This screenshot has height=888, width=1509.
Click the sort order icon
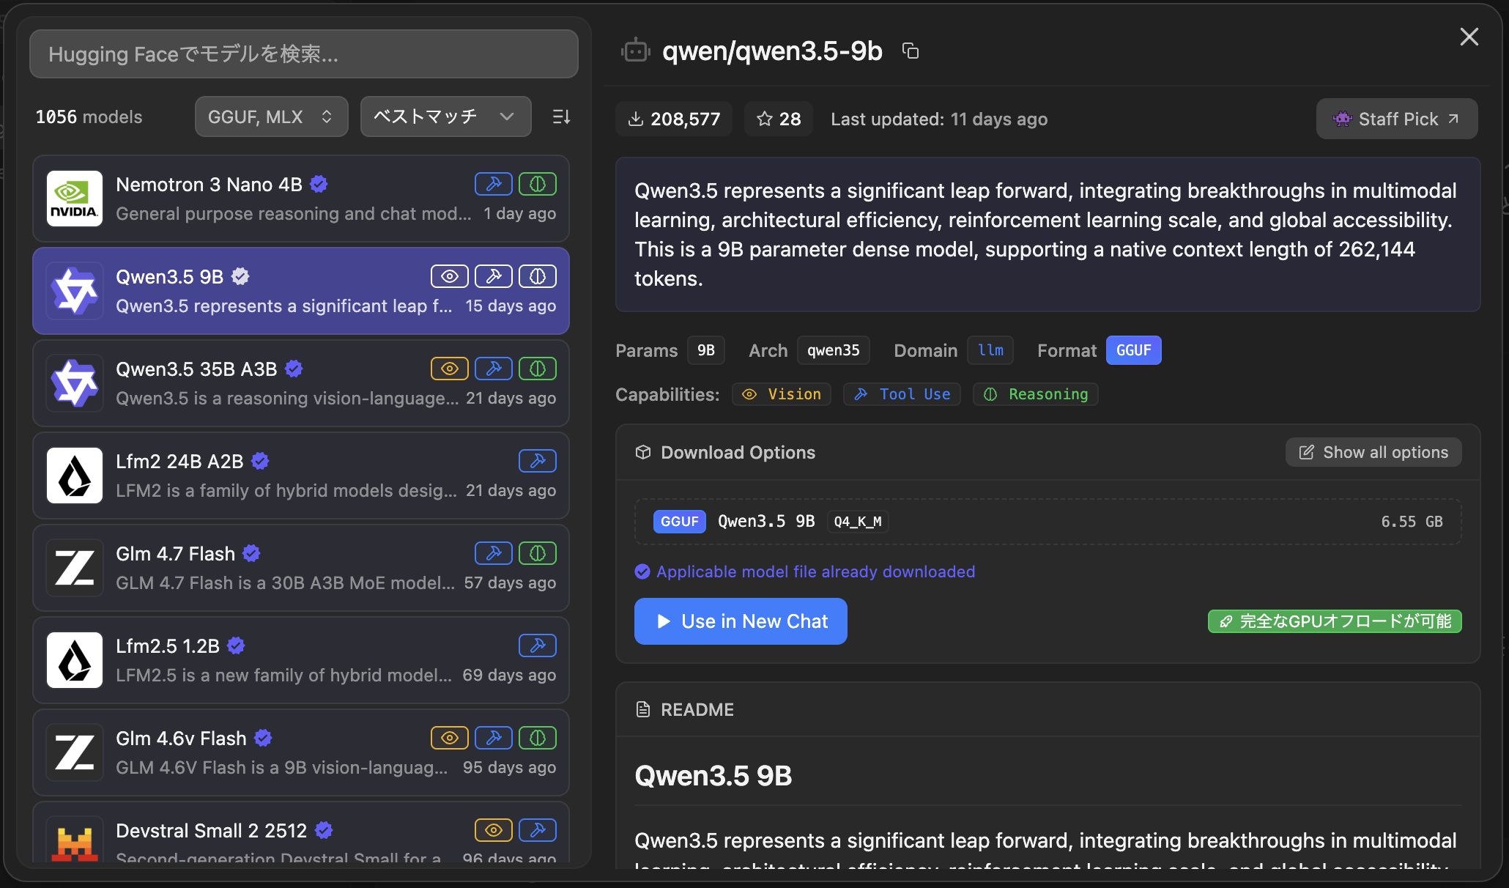click(x=561, y=116)
